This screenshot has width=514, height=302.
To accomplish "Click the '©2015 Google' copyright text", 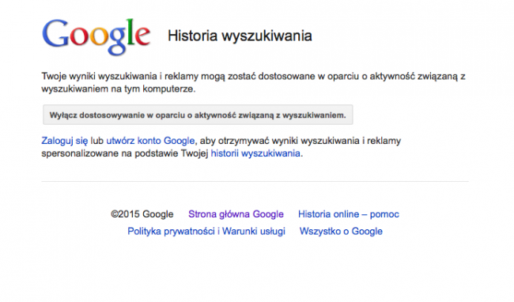I will pyautogui.click(x=142, y=214).
